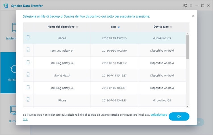Screen dimensions: 213x135
Task: Select iPhone backup dated 2018-09-09 13:23:25
Action: click(x=105, y=38)
